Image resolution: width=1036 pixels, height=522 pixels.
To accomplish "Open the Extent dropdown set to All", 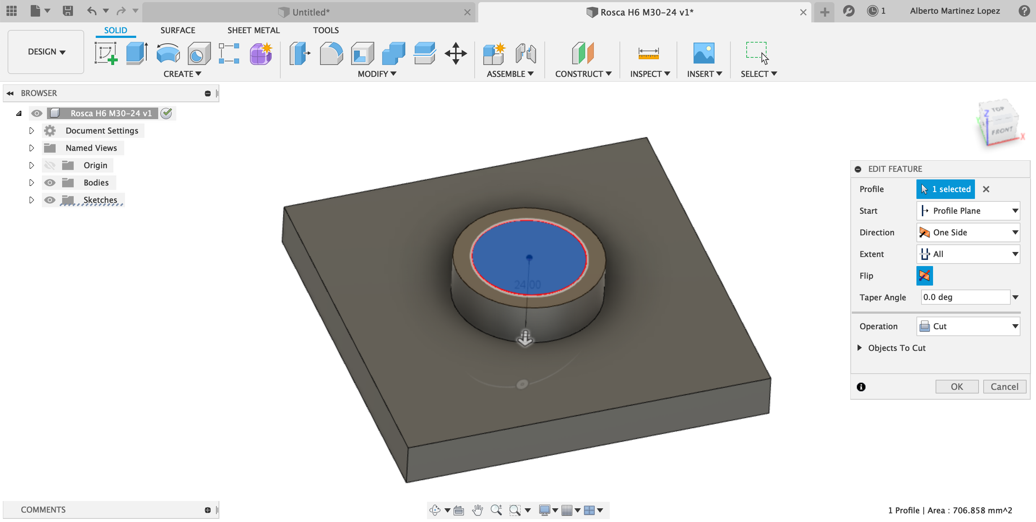I will (x=968, y=254).
